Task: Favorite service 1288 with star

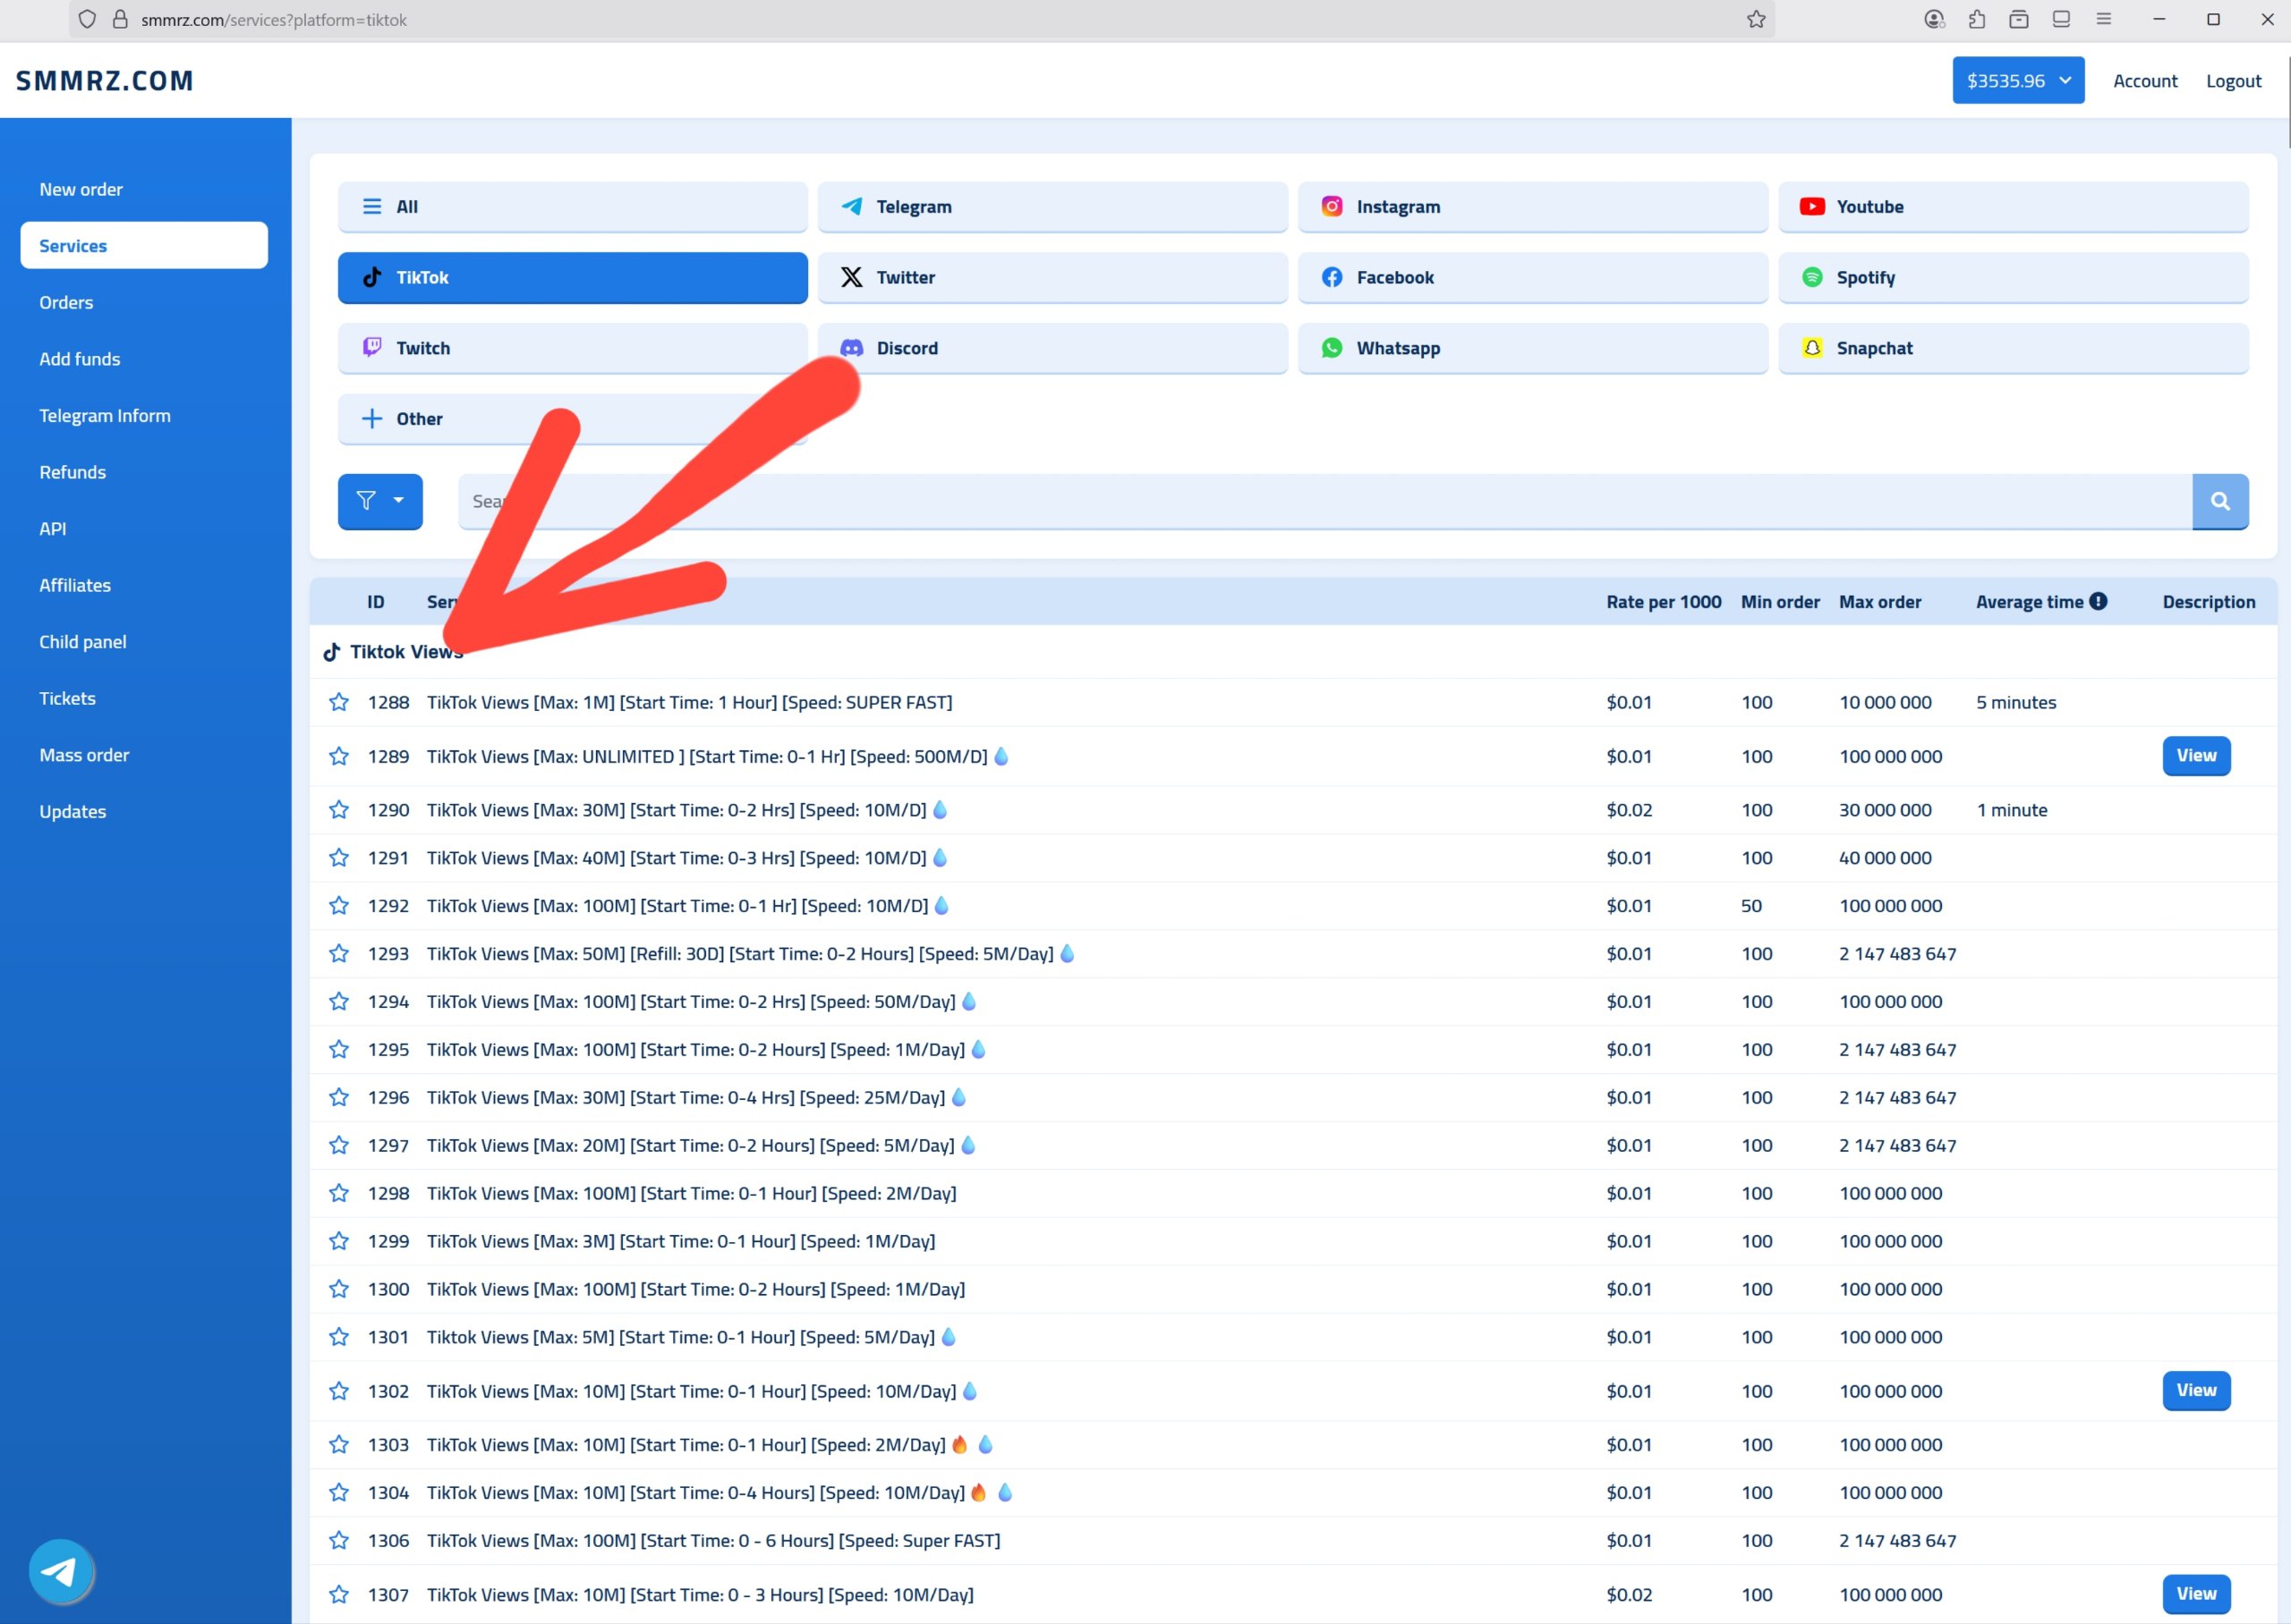Action: pos(339,702)
